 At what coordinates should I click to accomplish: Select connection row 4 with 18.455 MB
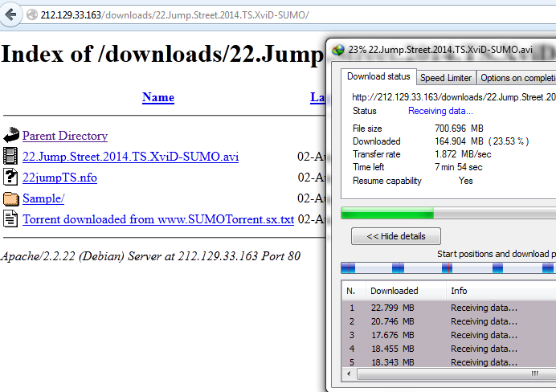pyautogui.click(x=449, y=349)
